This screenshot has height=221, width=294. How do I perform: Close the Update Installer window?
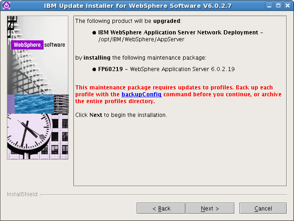[288, 6]
